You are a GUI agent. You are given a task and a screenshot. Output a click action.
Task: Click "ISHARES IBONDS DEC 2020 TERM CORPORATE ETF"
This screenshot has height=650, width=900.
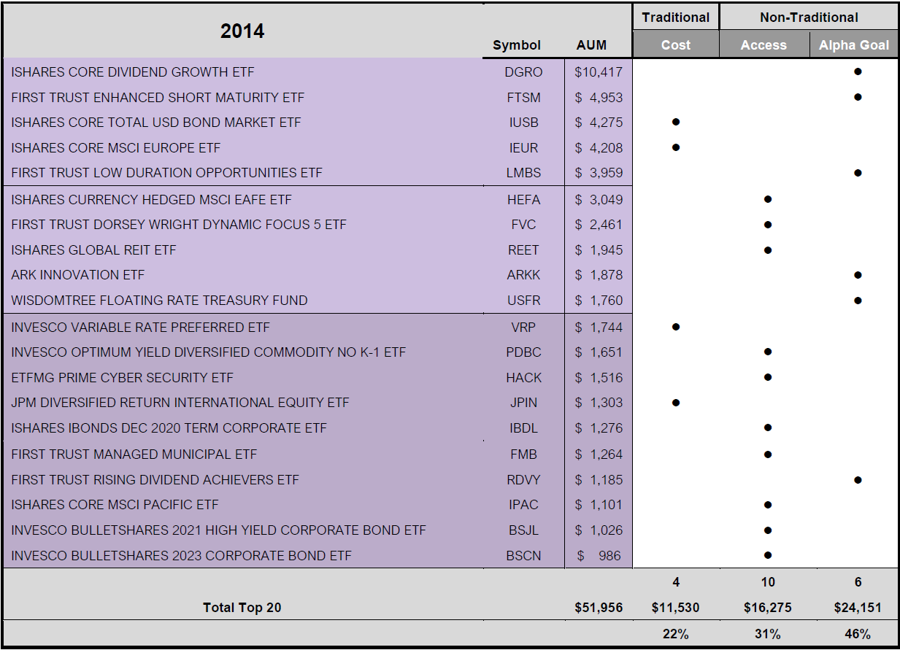coord(169,427)
